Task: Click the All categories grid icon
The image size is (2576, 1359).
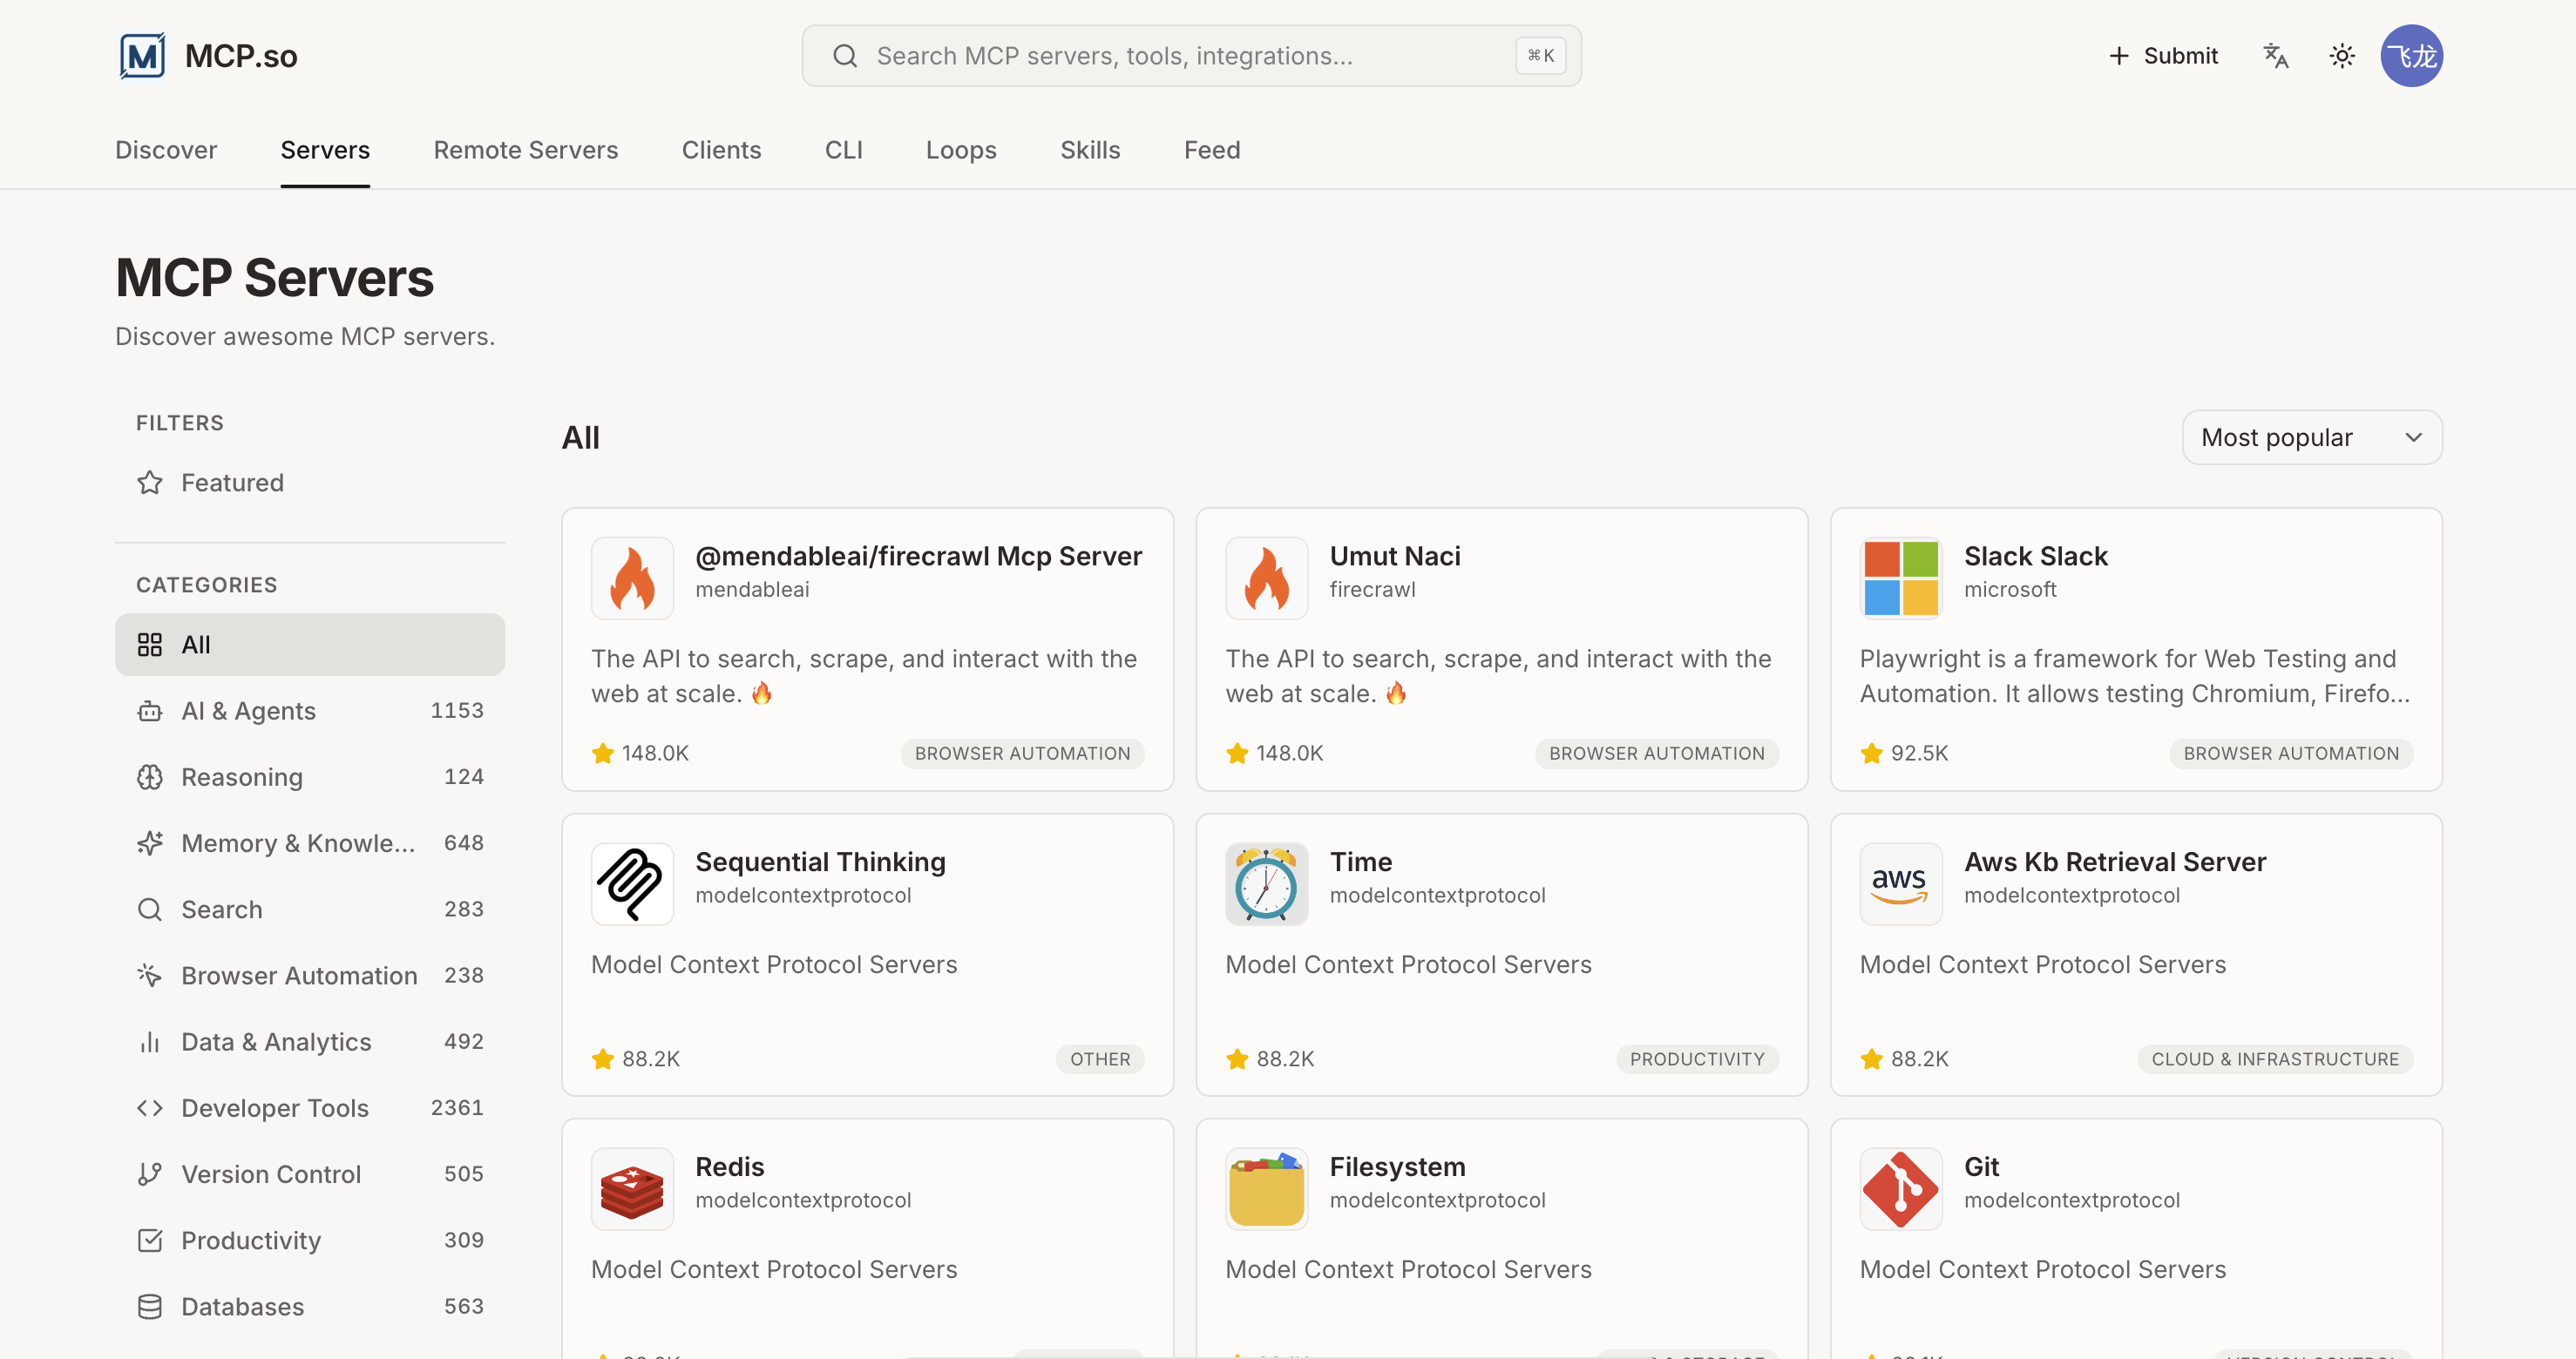Action: tap(150, 645)
